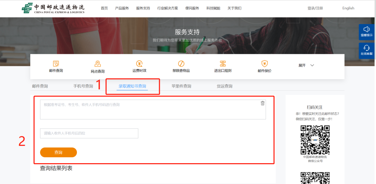Click the 登录/注册 link
Screen dimensions: 376x184
[315, 8]
